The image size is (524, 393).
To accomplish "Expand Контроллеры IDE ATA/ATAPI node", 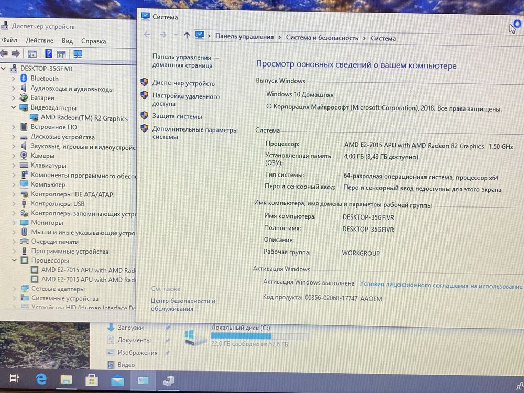I will (x=14, y=194).
